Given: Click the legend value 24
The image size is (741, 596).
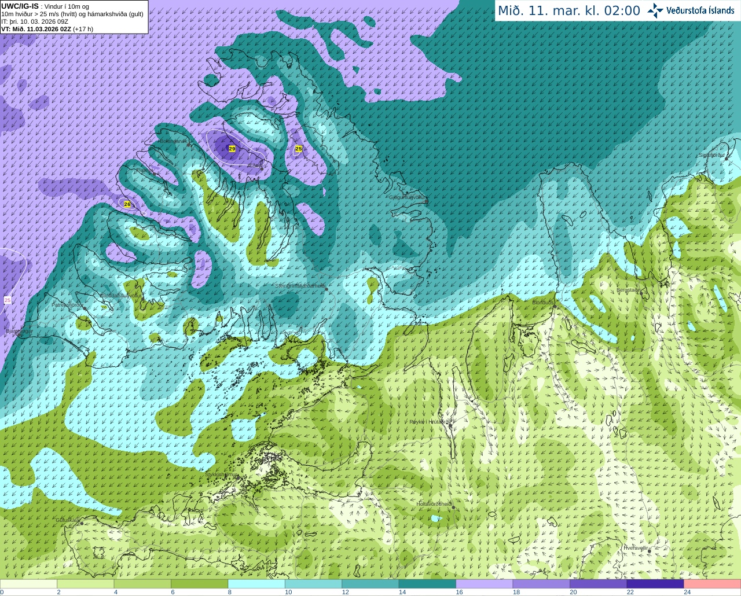Looking at the screenshot, I should (687, 592).
